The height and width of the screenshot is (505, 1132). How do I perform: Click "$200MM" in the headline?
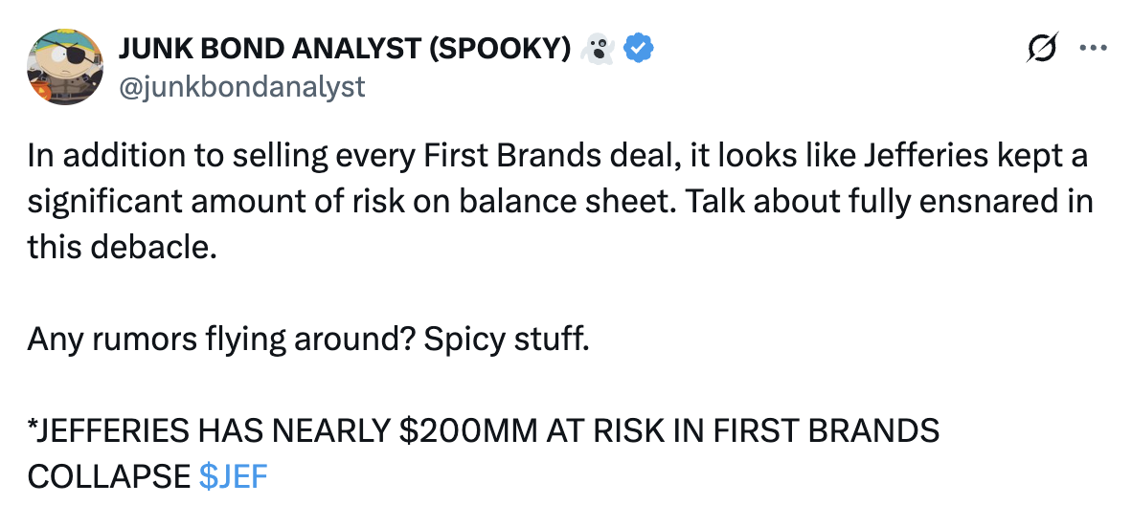click(464, 431)
